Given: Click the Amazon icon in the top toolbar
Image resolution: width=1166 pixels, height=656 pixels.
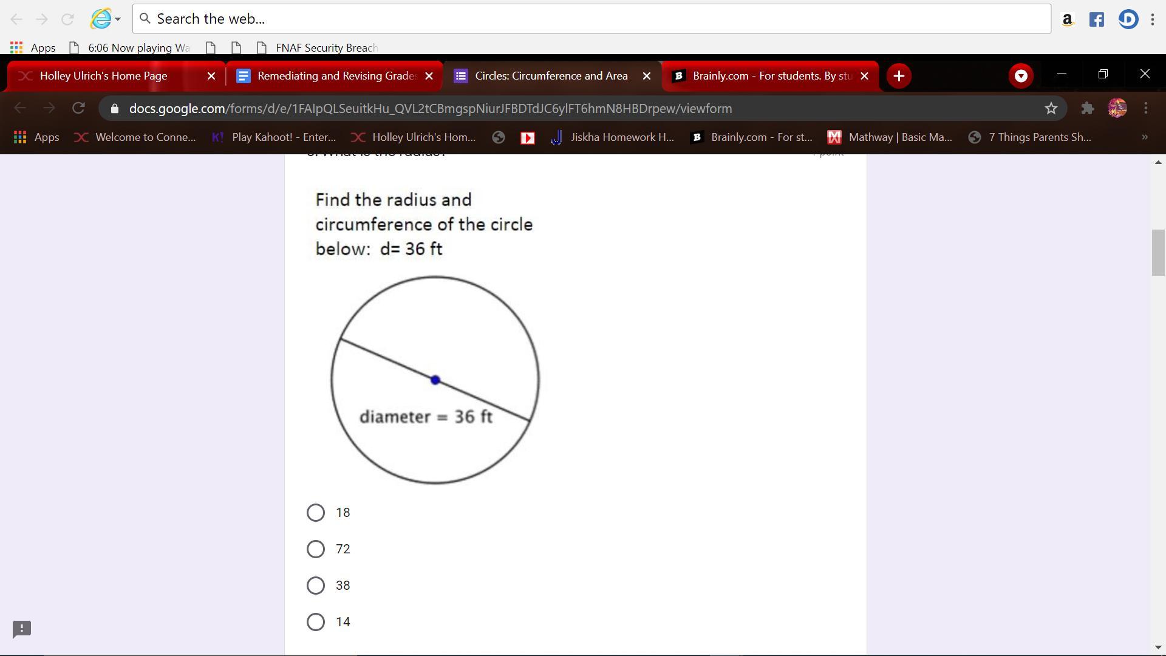Looking at the screenshot, I should [x=1067, y=19].
